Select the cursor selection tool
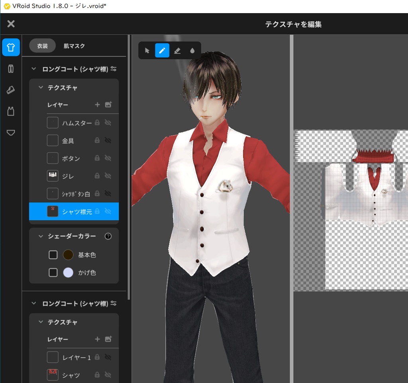 pos(147,51)
